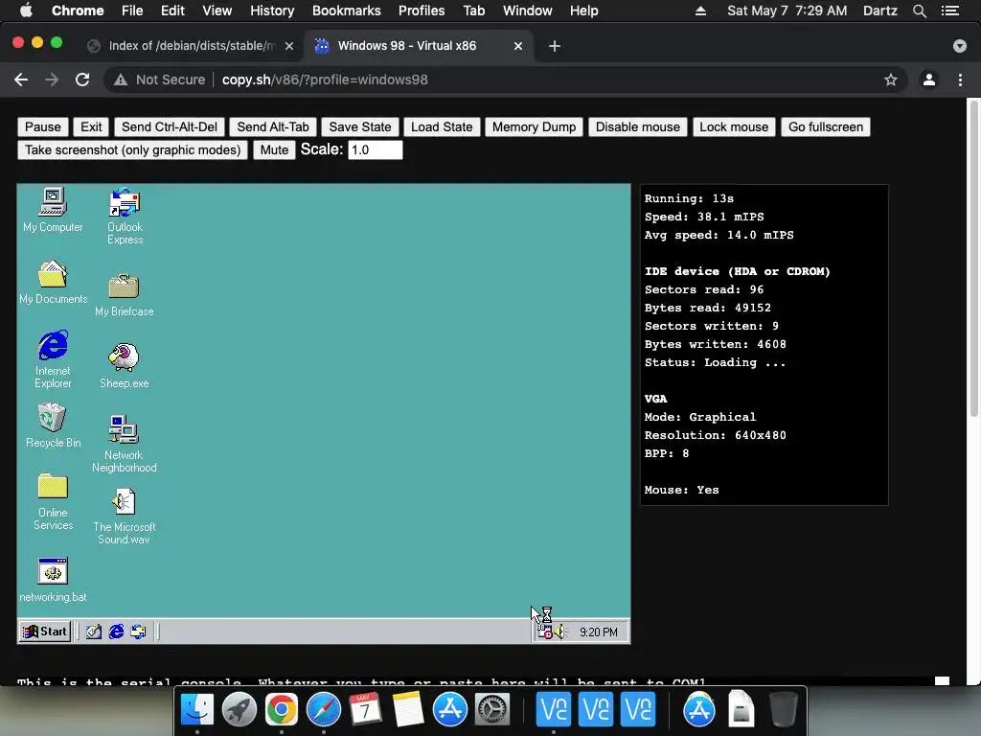Reload the current page

[x=82, y=80]
